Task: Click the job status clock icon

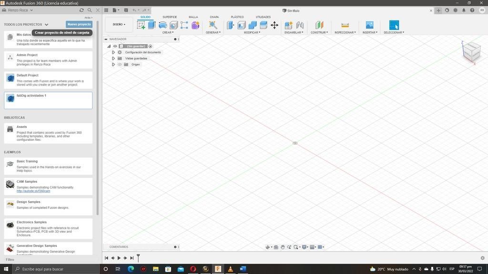Action: [455, 10]
